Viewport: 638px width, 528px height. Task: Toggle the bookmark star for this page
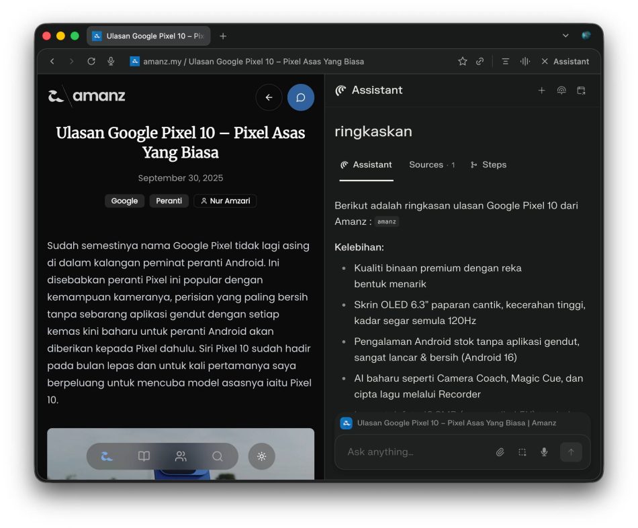[x=462, y=61]
